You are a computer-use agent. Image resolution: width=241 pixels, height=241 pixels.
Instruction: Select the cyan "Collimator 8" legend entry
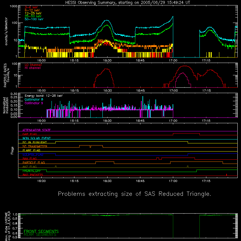coord(34,99)
